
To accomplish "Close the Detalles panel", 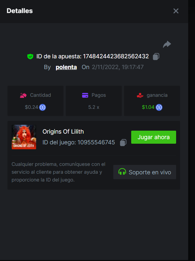I will pyautogui.click(x=176, y=11).
